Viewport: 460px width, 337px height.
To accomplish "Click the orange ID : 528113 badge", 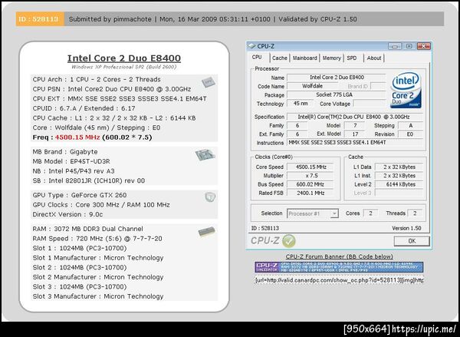I will tap(40, 19).
